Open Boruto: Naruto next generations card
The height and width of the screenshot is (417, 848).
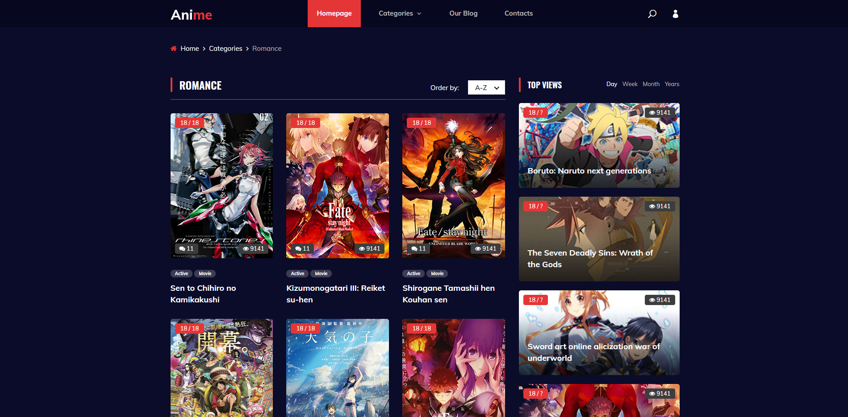point(599,145)
